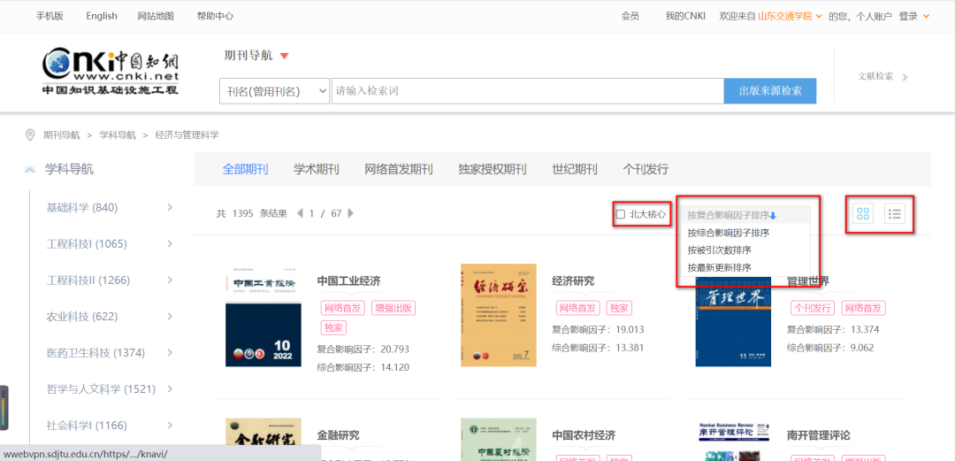Click the 请输入检索词 search input
The image size is (955, 461).
(527, 91)
